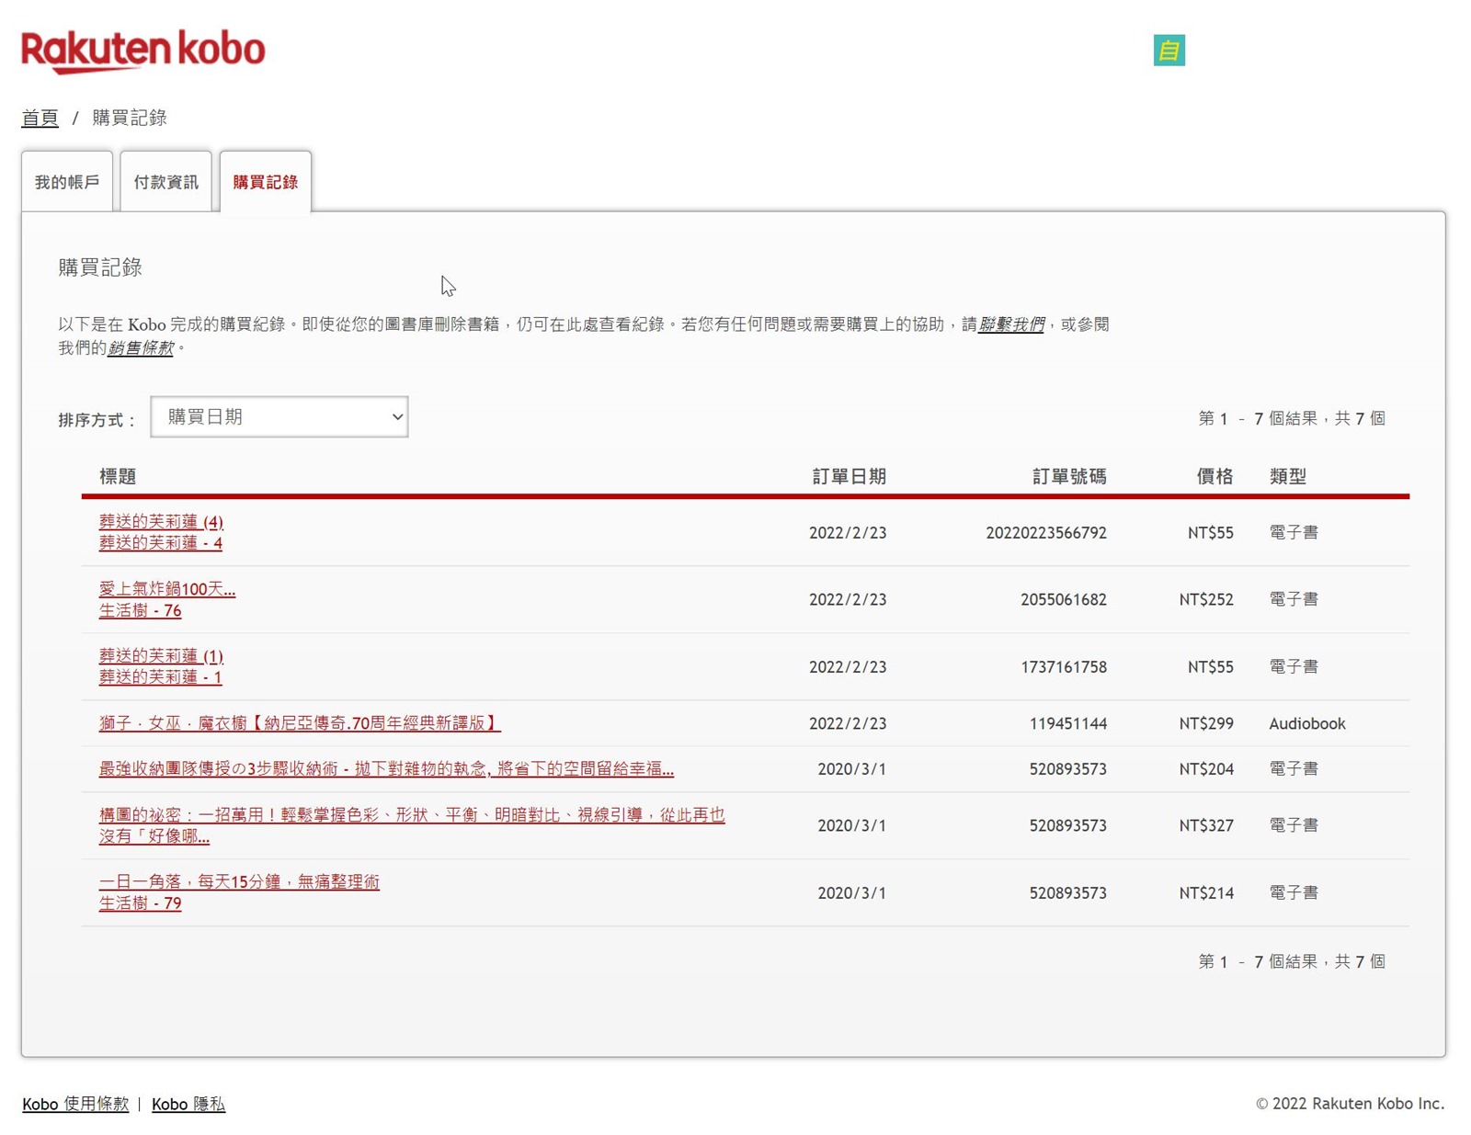Click the teal note icon at top
Screen dimensions: 1471x1135
pyautogui.click(x=1169, y=51)
